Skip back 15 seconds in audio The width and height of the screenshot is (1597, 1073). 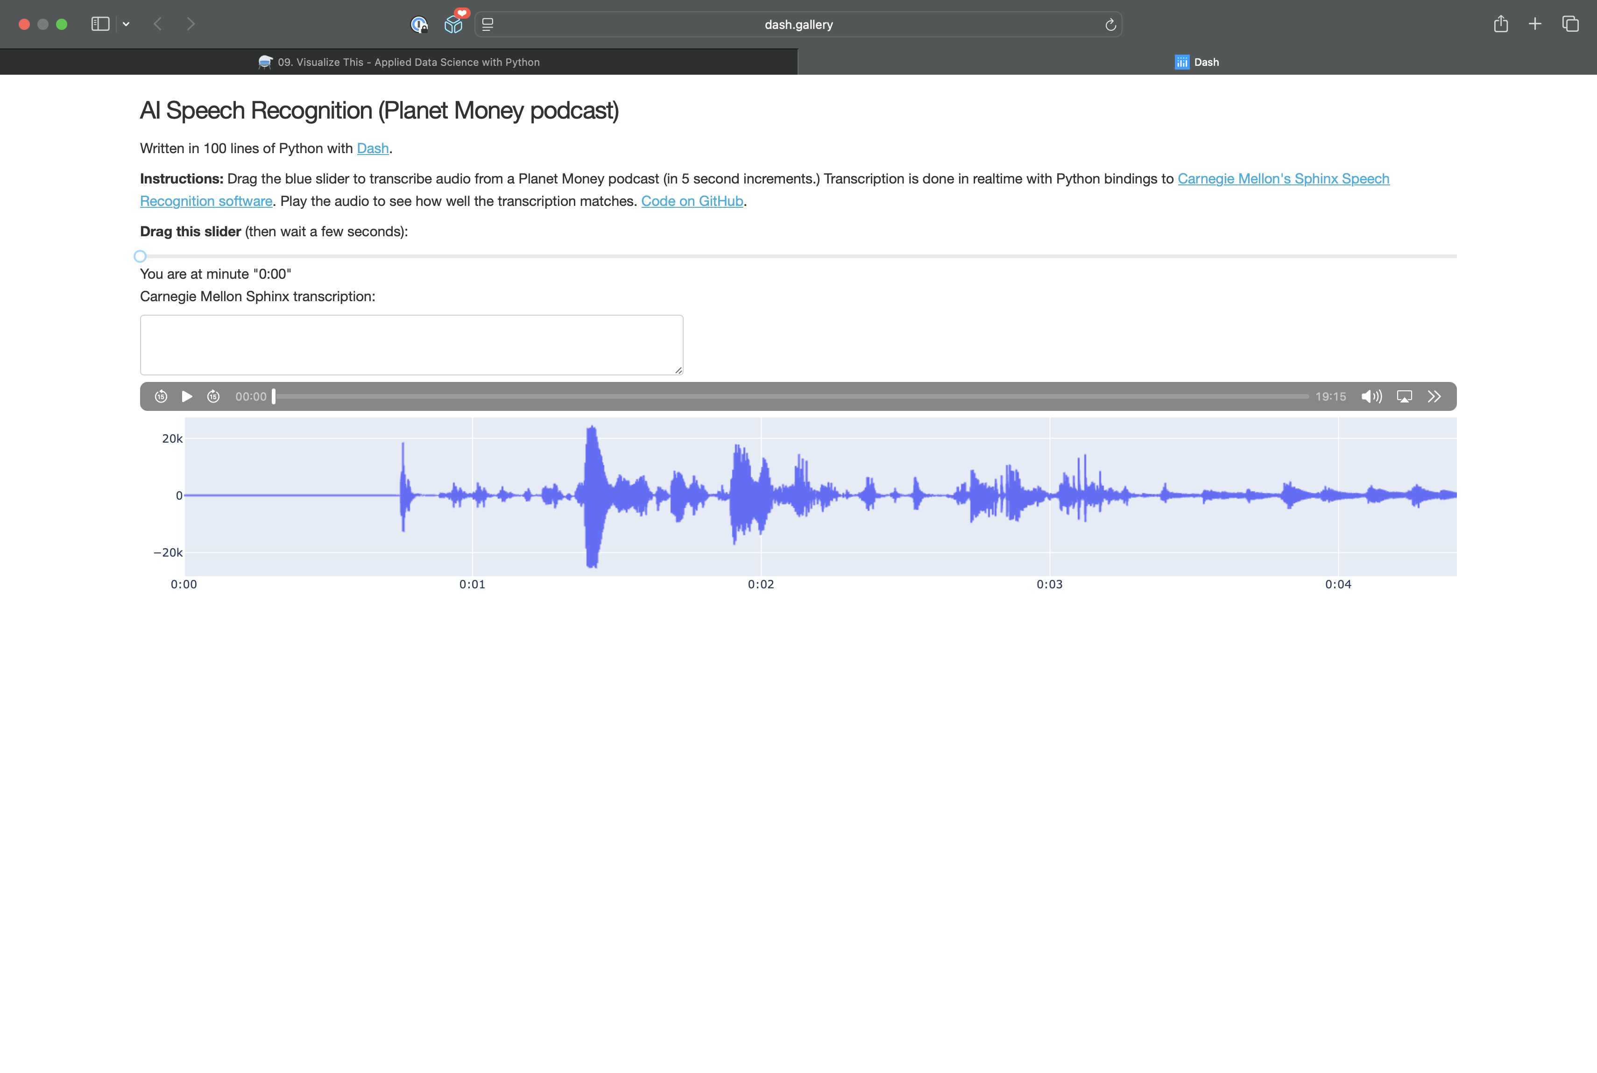click(161, 396)
